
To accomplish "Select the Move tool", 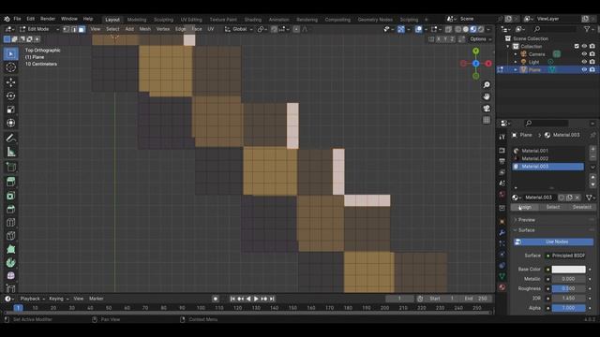I will (x=10, y=82).
